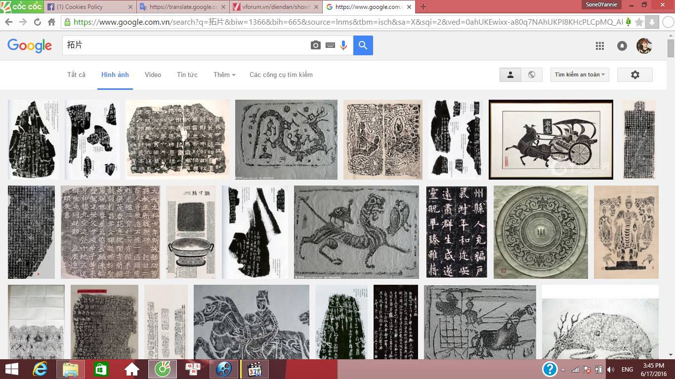Start voice search with microphone icon
Image resolution: width=675 pixels, height=379 pixels.
click(x=343, y=45)
